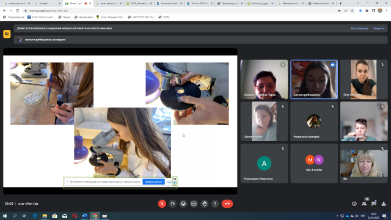Open the Opera browser from taskbar
Screen dimensions: 391x220
click(x=75, y=216)
